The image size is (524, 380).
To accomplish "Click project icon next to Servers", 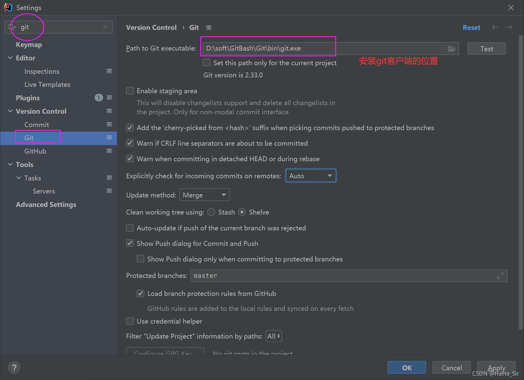I will [109, 191].
